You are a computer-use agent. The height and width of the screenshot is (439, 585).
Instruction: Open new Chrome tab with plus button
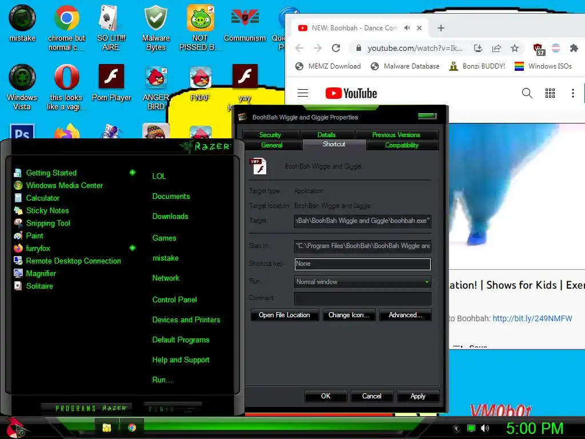440,28
